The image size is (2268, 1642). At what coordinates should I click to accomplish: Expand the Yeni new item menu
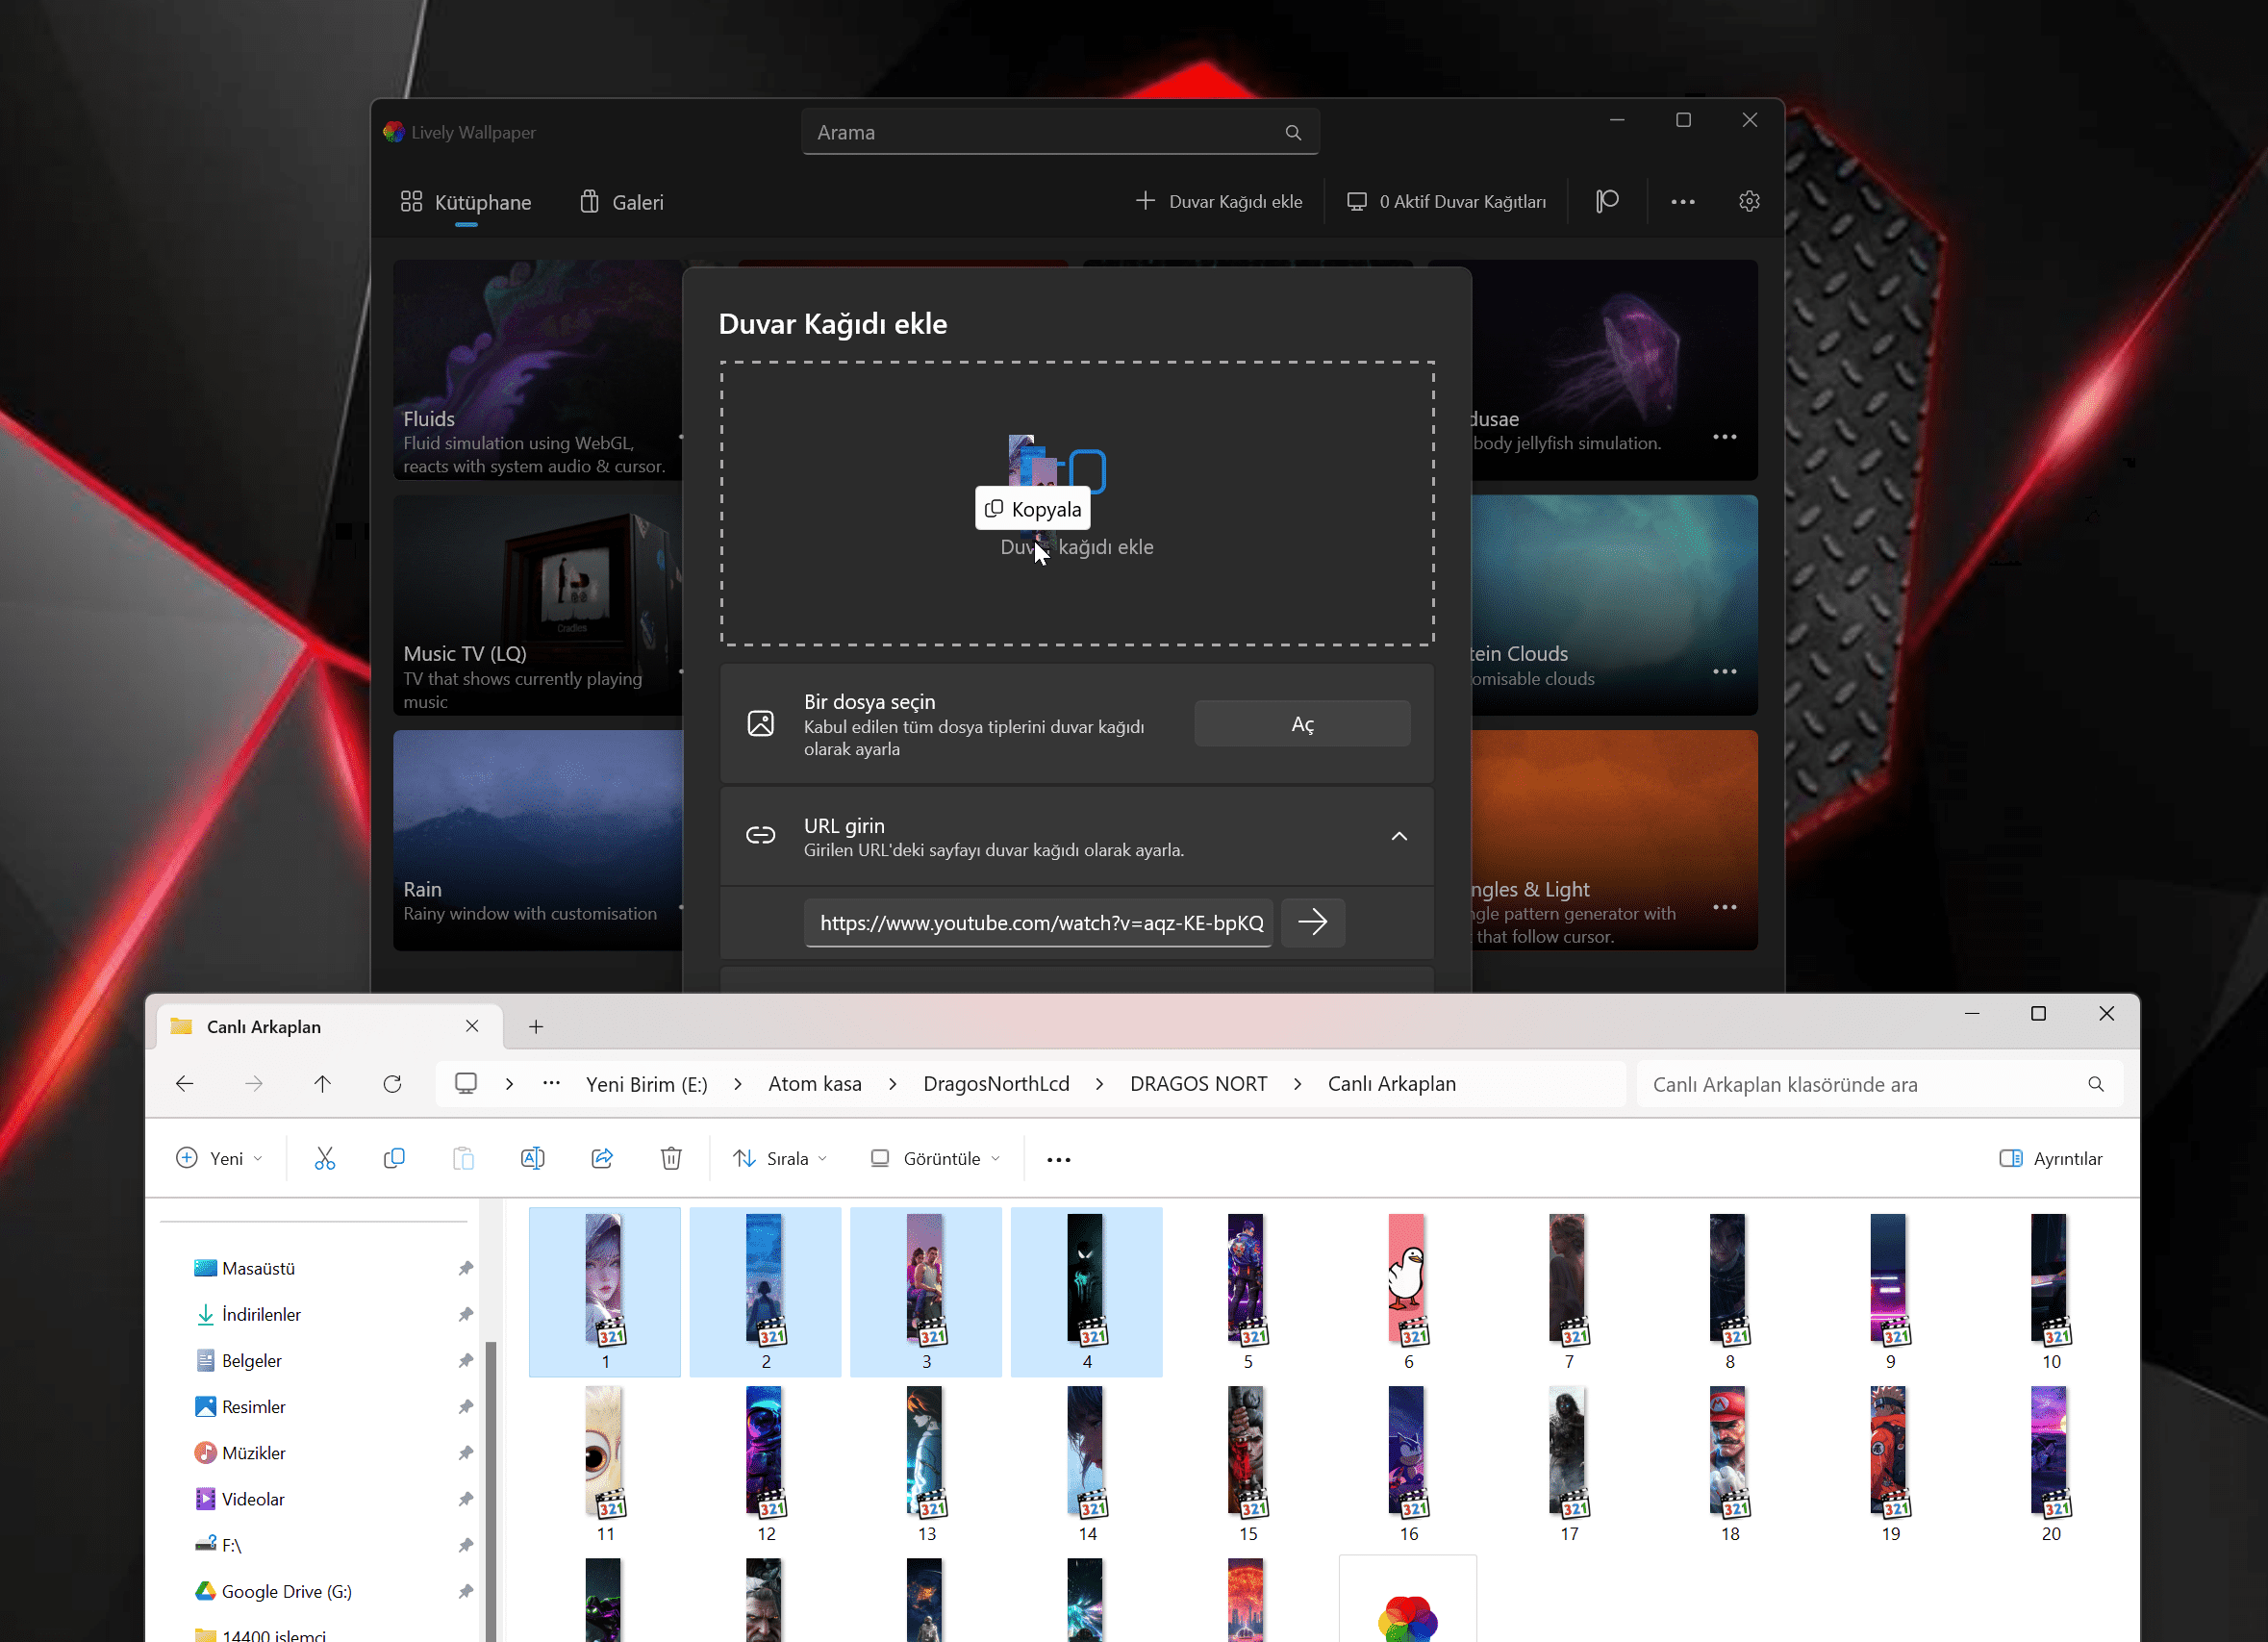coord(220,1158)
